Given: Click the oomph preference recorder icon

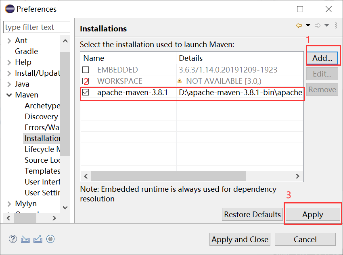Looking at the screenshot, I should pyautogui.click(x=50, y=239).
